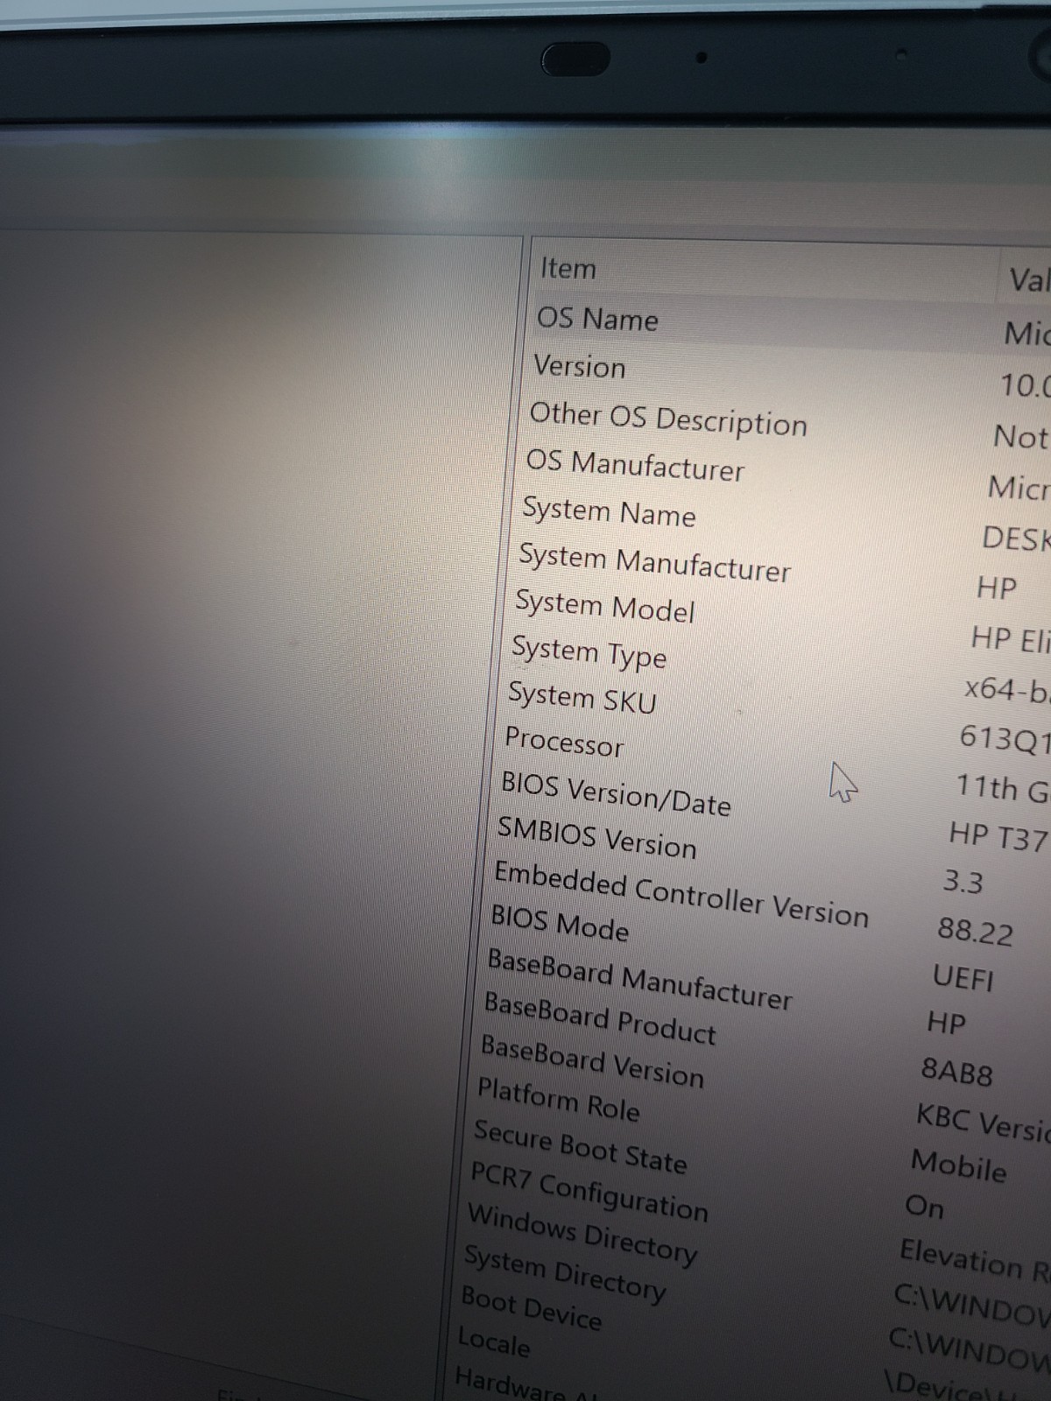Select the Secure Boot State row

coord(580,1146)
